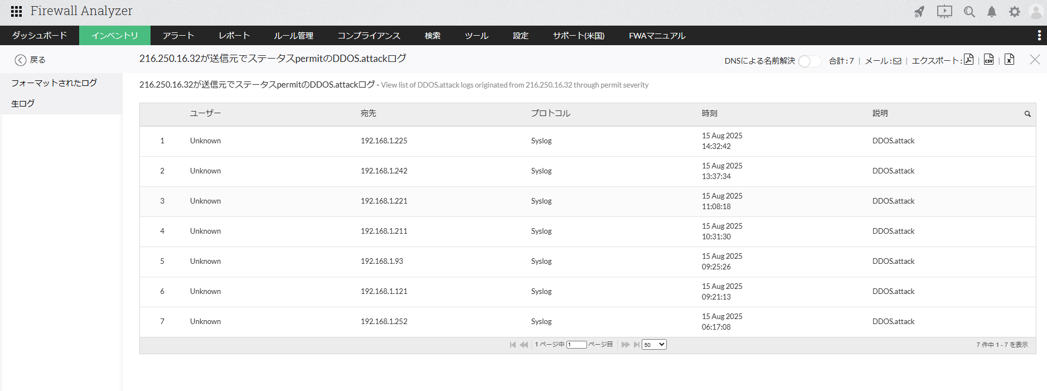The height and width of the screenshot is (391, 1047).
Task: Switch to the コンプライアンス tab
Action: [369, 35]
